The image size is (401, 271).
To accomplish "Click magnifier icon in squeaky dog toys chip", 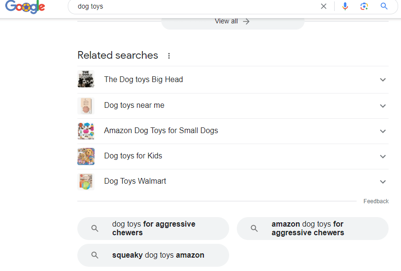I will tap(95, 255).
